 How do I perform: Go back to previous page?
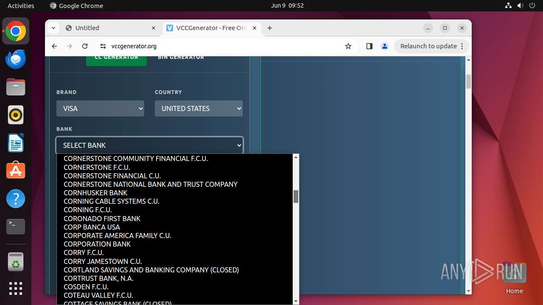[x=54, y=46]
